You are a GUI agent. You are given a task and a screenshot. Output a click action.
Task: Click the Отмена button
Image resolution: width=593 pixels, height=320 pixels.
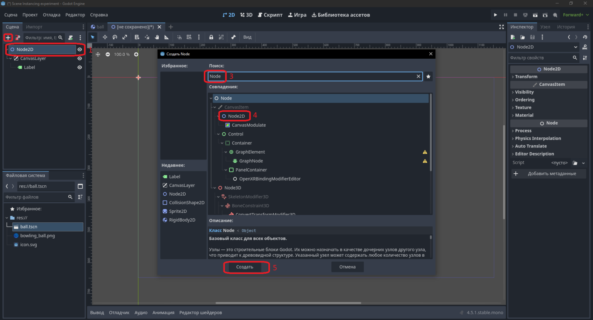coord(347,267)
